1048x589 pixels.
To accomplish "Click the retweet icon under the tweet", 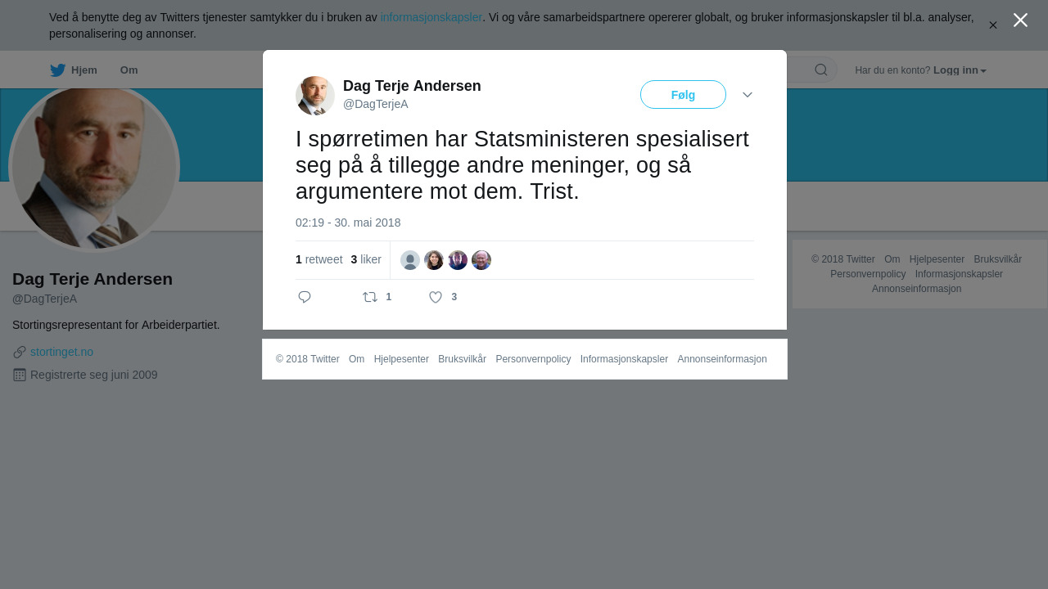I will pos(370,297).
